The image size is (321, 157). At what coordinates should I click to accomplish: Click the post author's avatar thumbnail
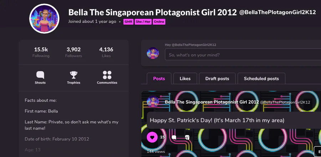point(153,102)
